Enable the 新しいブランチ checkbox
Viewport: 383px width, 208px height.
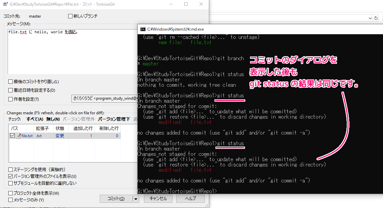(70, 16)
